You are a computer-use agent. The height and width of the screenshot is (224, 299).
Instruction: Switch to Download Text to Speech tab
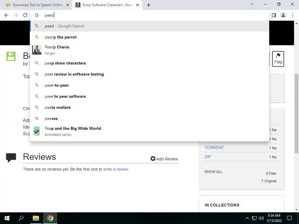pos(36,5)
